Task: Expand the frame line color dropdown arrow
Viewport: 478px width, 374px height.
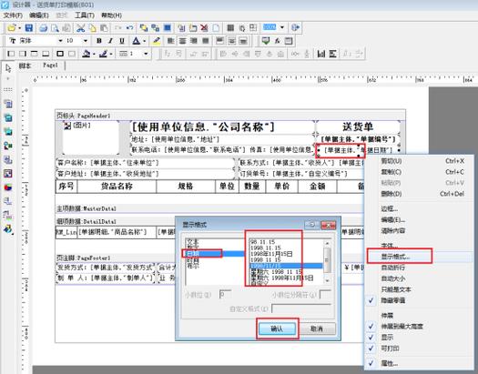Action: (111, 54)
